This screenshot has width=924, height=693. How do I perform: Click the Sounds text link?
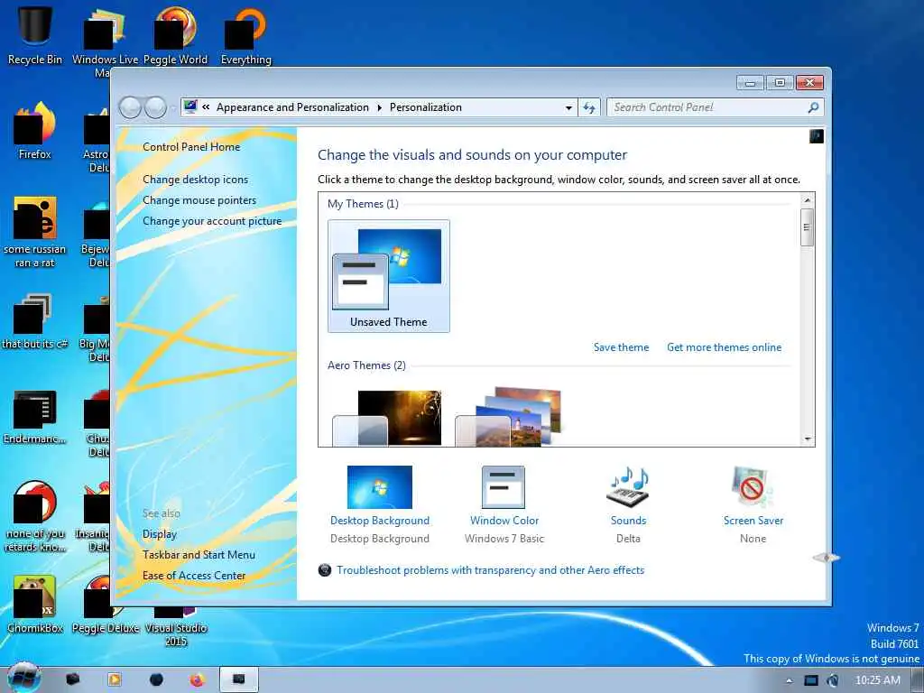pyautogui.click(x=628, y=521)
